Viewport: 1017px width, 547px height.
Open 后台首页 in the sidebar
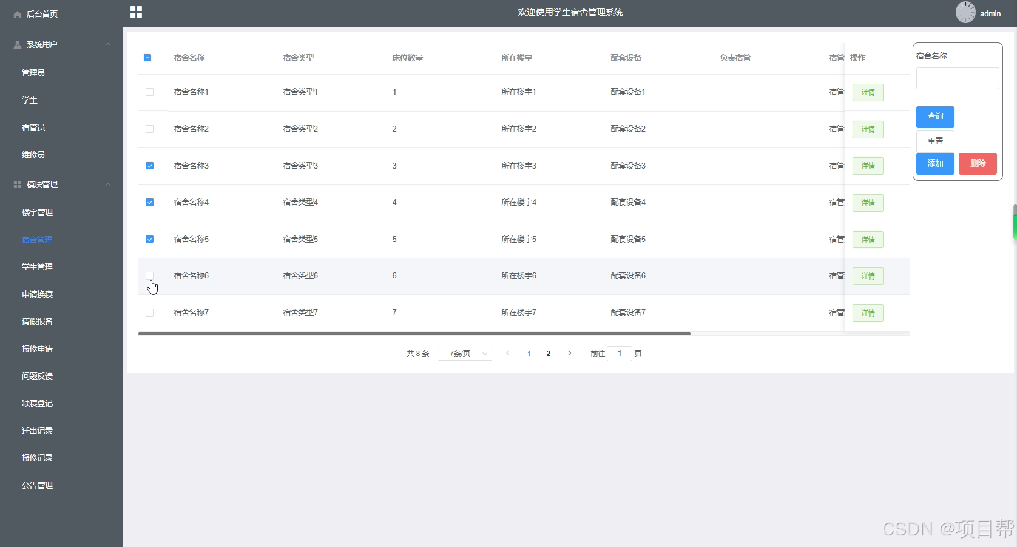tap(42, 14)
